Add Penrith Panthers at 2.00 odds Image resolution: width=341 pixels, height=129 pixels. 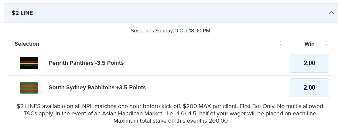(309, 63)
